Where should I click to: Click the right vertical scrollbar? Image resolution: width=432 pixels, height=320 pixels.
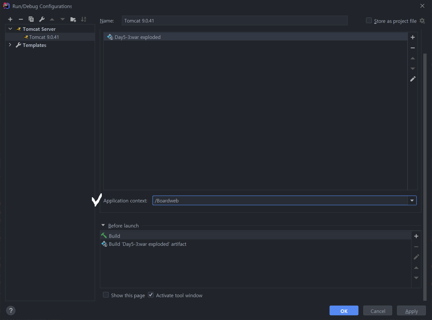pyautogui.click(x=425, y=177)
